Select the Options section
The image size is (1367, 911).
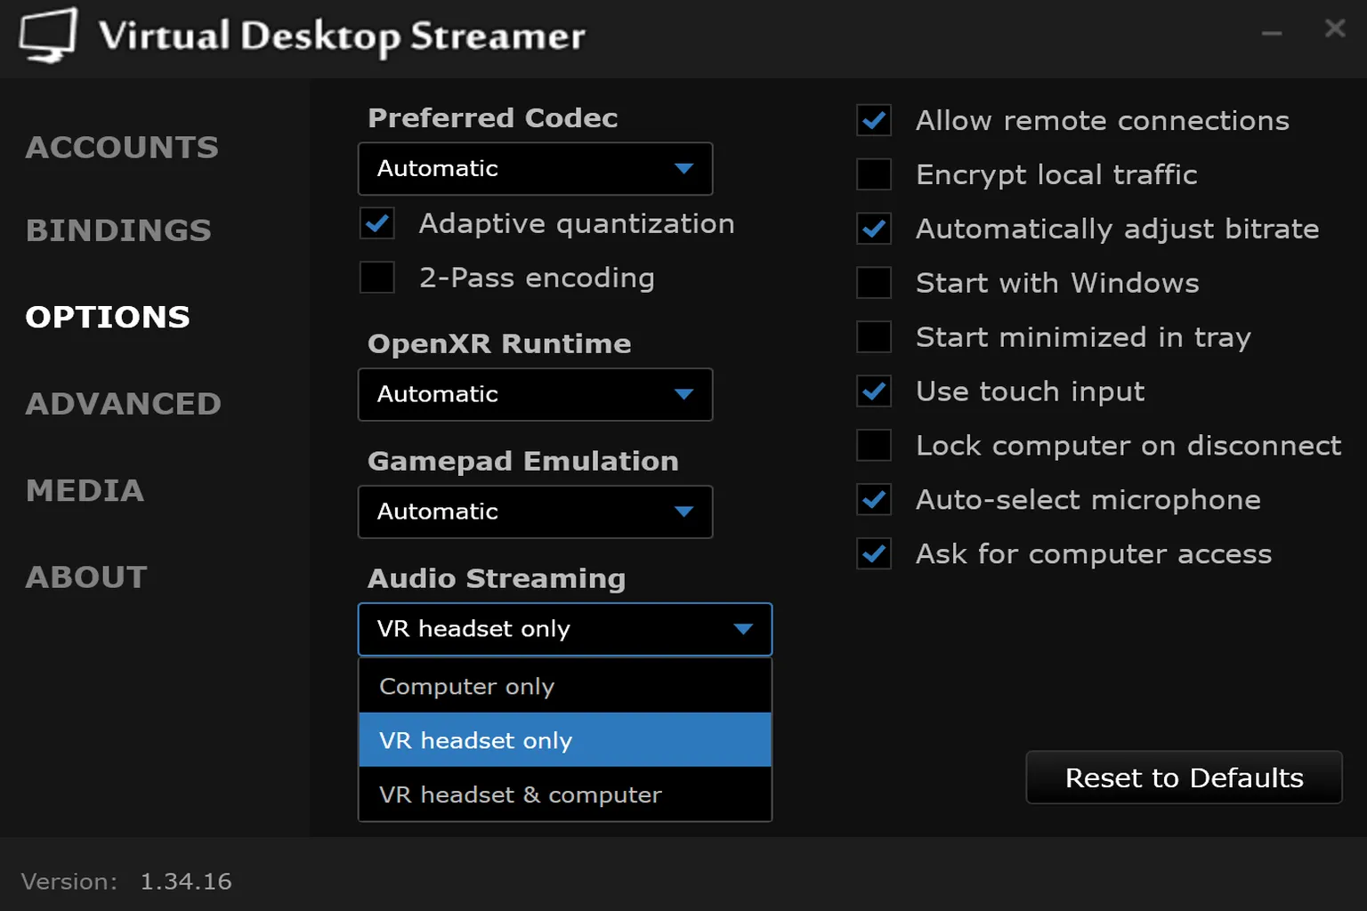108,317
